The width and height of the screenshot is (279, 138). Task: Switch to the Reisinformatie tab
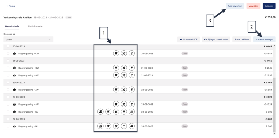pos(35,26)
